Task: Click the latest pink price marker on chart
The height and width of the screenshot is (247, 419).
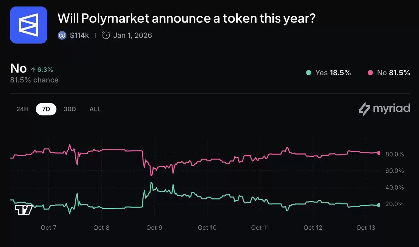Action: (378, 152)
